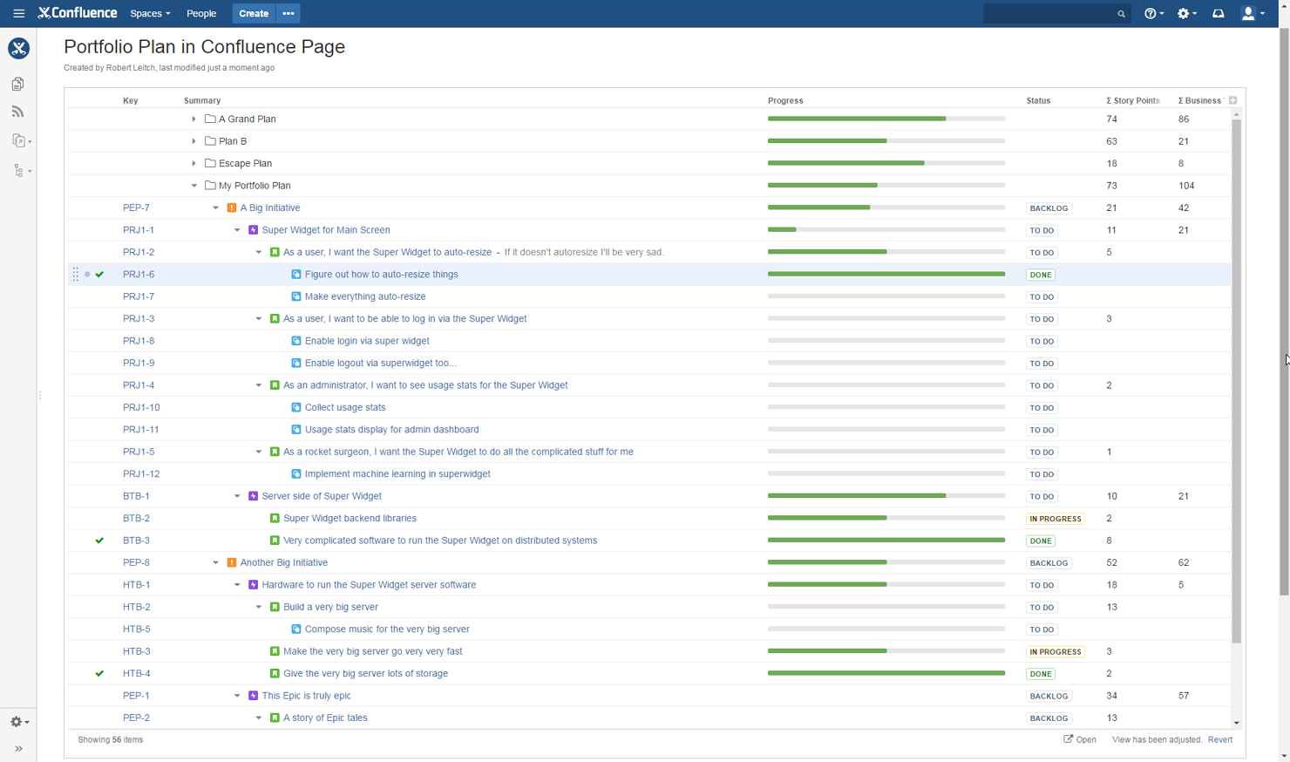This screenshot has height=762, width=1290.
Task: Open the Pages icon in the sidebar
Action: [x=17, y=84]
